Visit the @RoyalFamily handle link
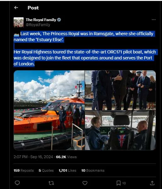 point(38,25)
